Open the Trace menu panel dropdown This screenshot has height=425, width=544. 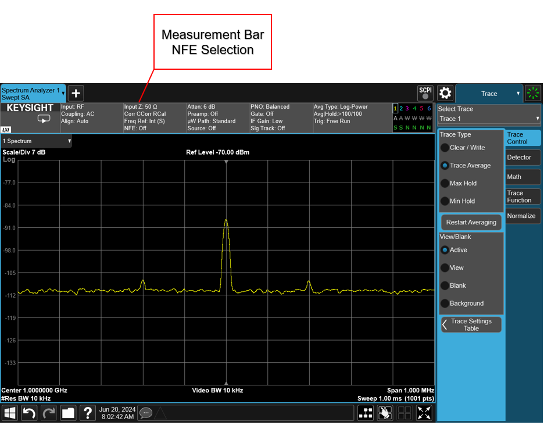pyautogui.click(x=489, y=94)
